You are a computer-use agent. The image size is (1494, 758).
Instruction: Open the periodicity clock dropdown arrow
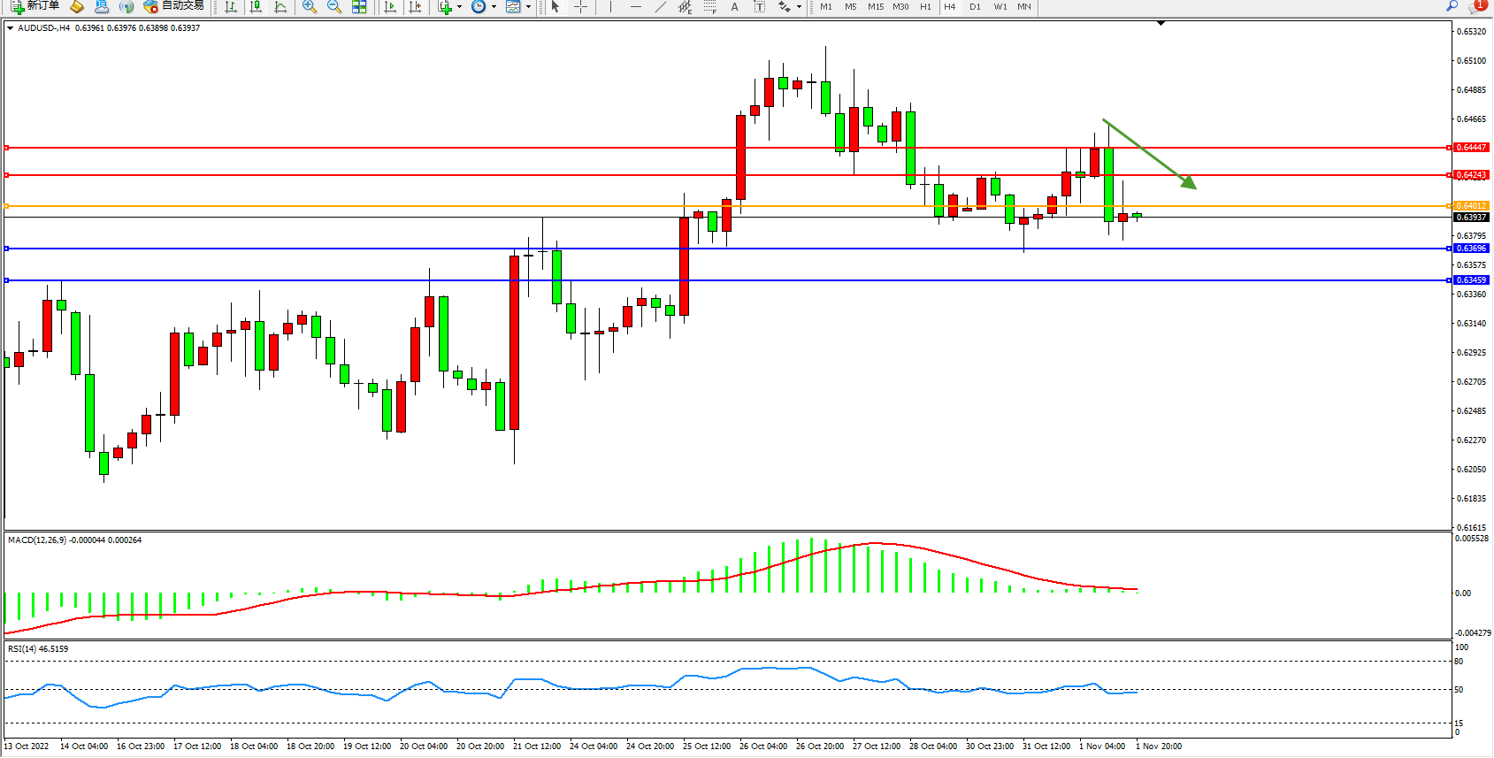click(493, 7)
